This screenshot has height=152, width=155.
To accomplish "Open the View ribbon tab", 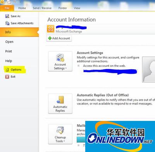I will 77,8.
